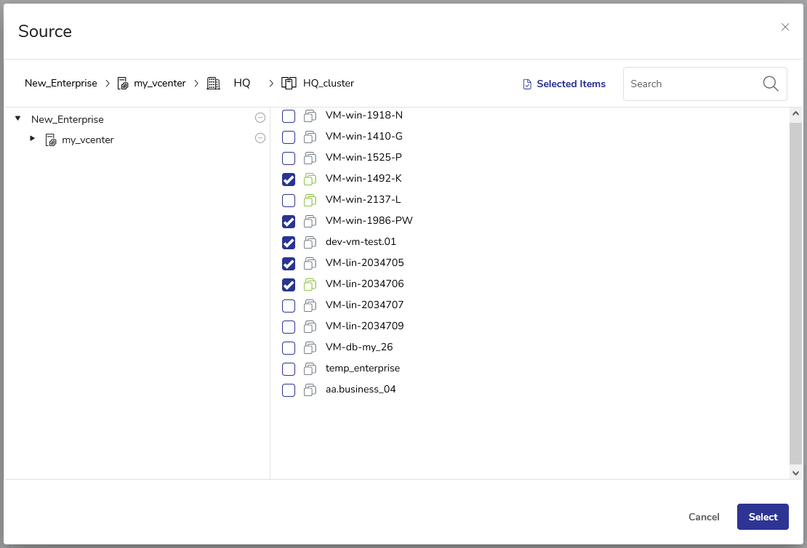Expand the my_vcenter tree node
807x548 pixels.
32,138
